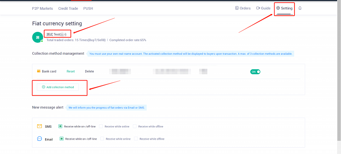Turn off the Bank card ON switch
Screen dimensions: 341x154
(x=255, y=72)
